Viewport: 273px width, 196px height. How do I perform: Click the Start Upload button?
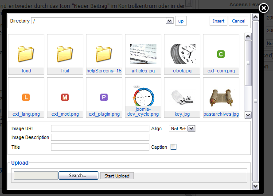(117, 176)
